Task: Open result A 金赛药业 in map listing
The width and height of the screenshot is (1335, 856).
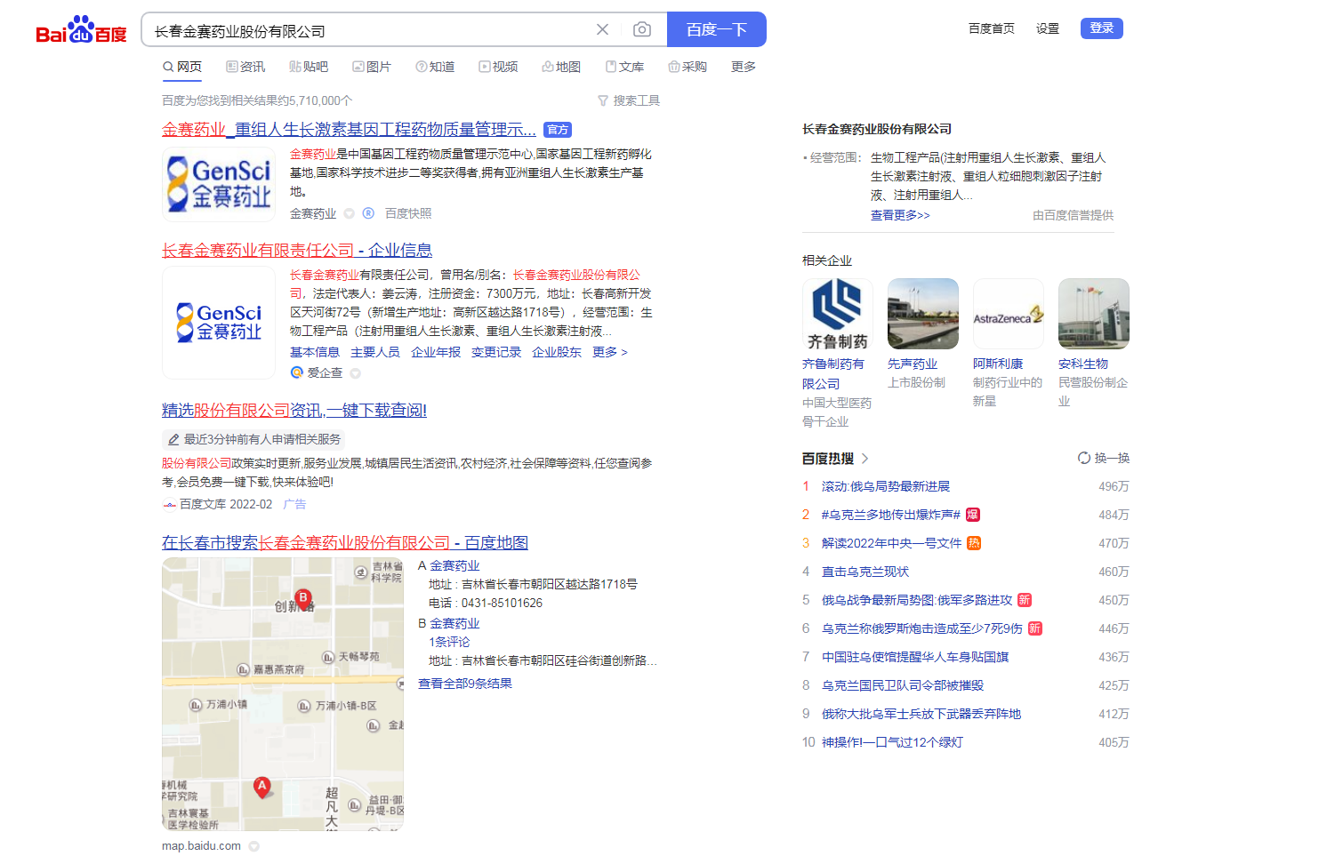Action: (454, 565)
